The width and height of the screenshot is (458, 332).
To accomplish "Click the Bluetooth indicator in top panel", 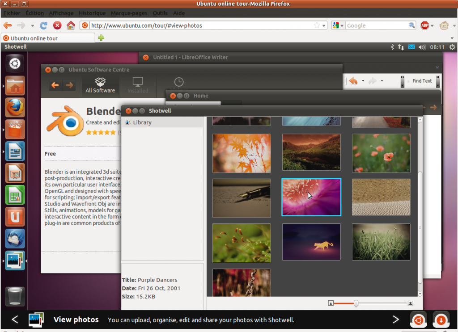I will click(392, 47).
